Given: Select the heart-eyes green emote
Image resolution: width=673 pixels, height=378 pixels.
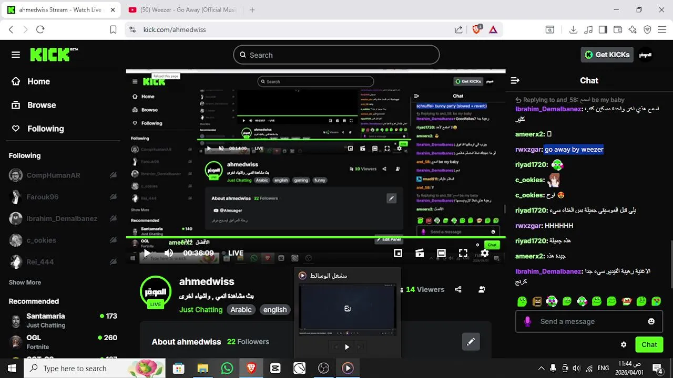Looking at the screenshot, I should [x=656, y=301].
